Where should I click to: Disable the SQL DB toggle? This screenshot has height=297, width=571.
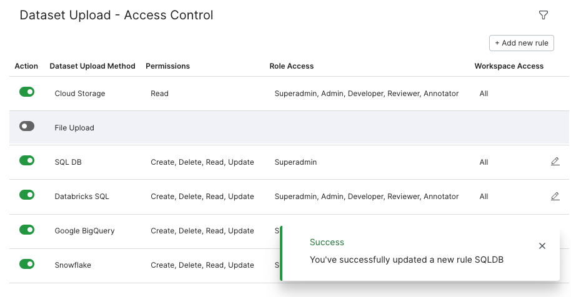click(27, 160)
